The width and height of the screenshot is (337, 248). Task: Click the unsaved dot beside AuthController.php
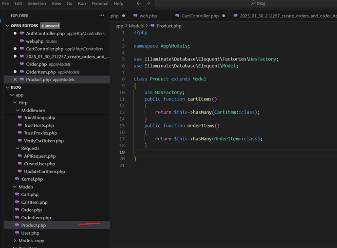tap(15, 34)
